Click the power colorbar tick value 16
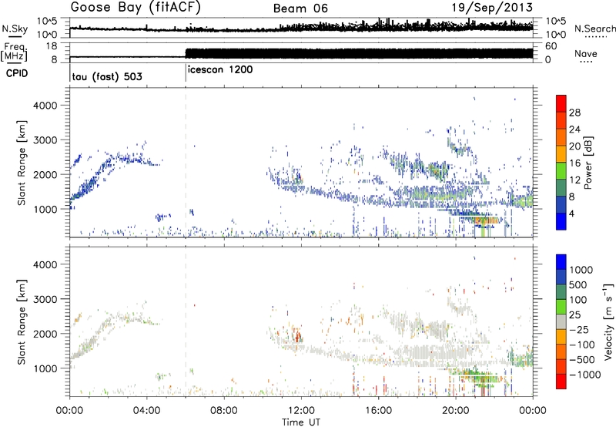Image resolution: width=616 pixels, height=427 pixels. [x=574, y=163]
